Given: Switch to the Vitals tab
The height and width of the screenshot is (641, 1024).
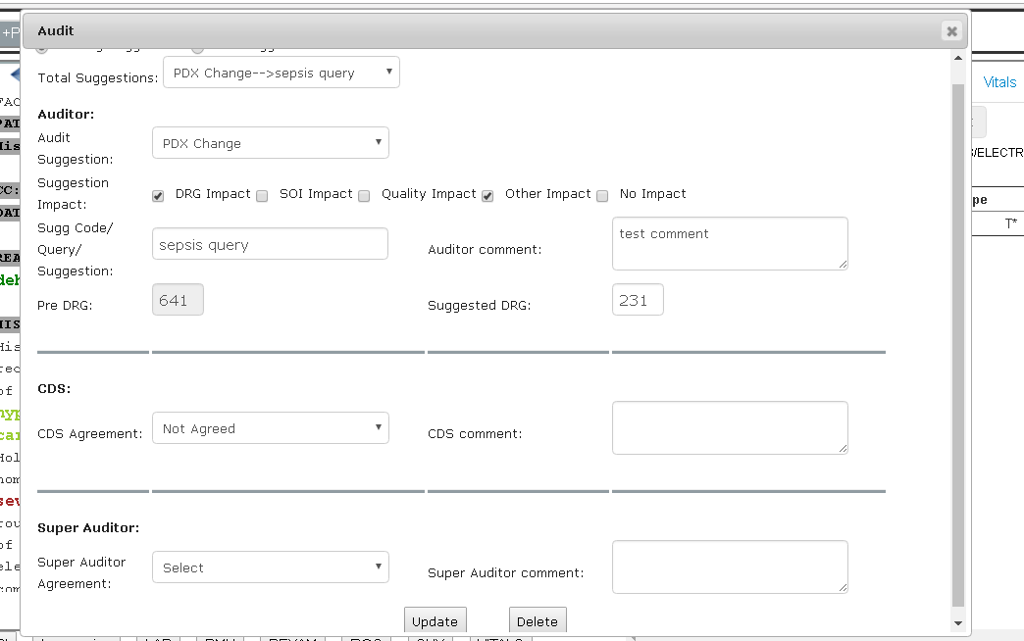Looking at the screenshot, I should point(998,82).
